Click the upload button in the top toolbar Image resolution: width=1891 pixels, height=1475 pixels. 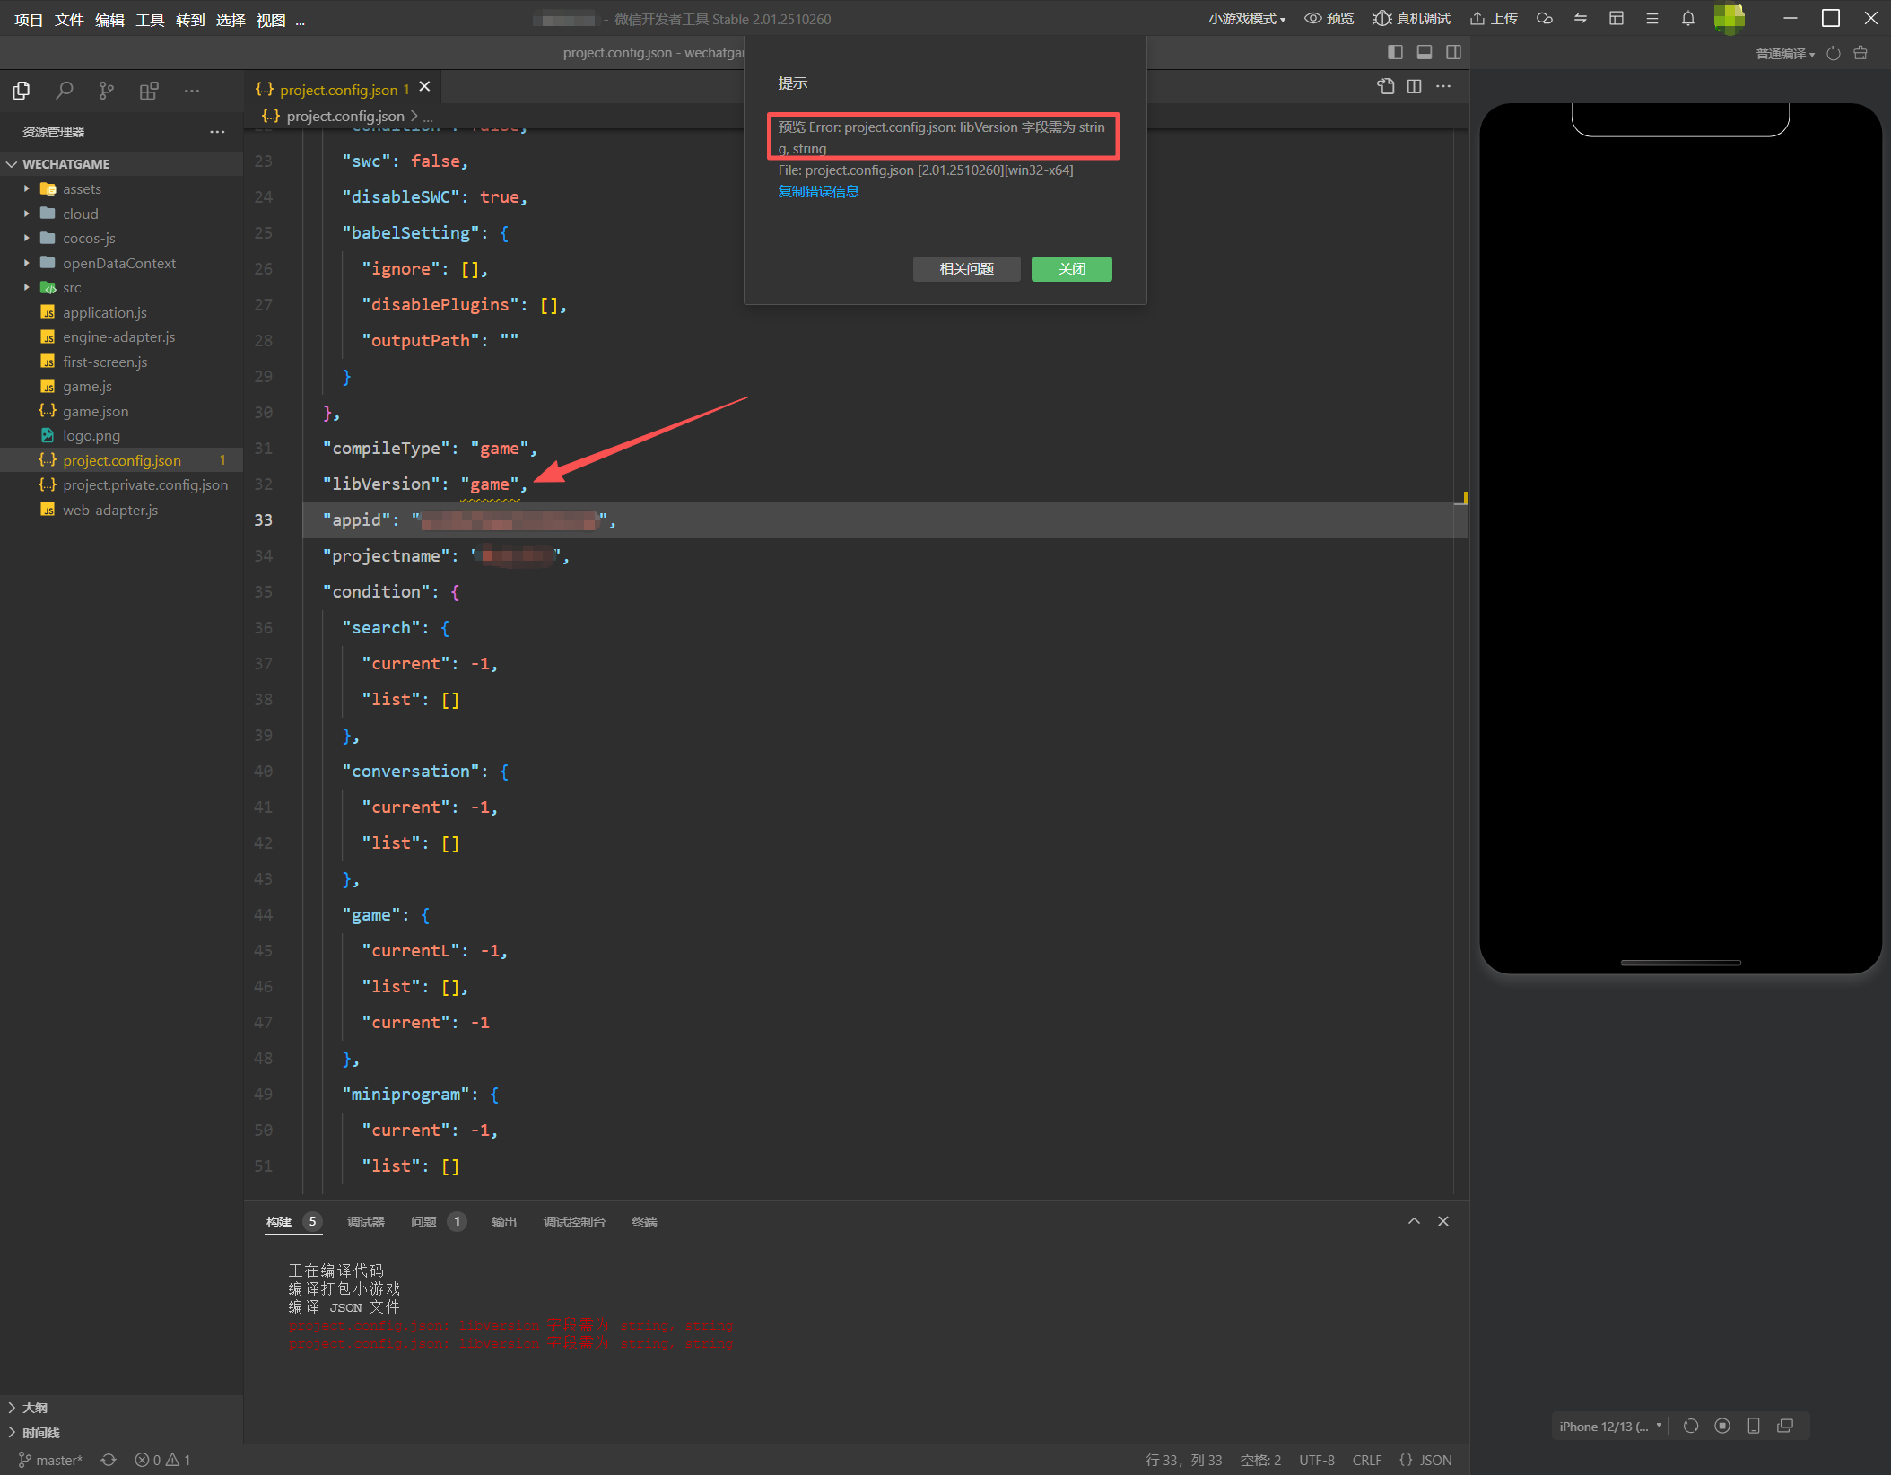click(x=1494, y=19)
